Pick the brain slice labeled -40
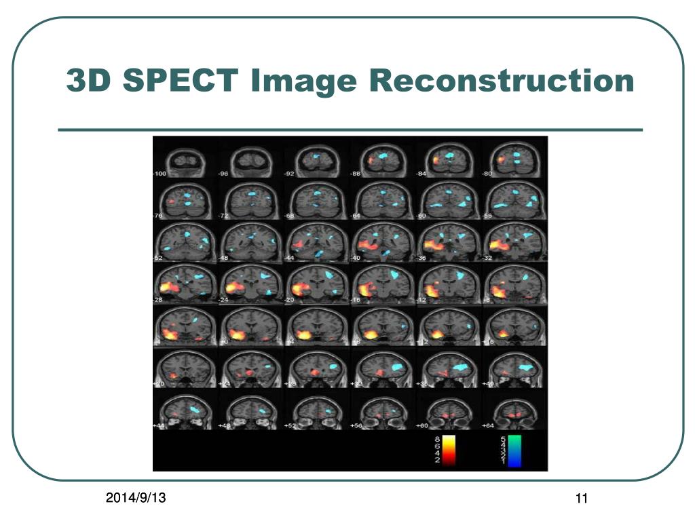 (x=383, y=242)
